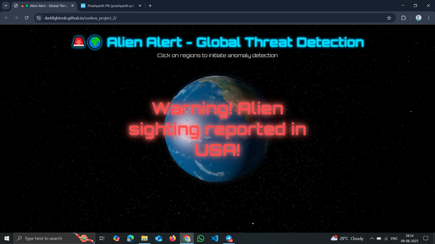Open Outlook from taskbar
Image resolution: width=435 pixels, height=244 pixels.
158,238
